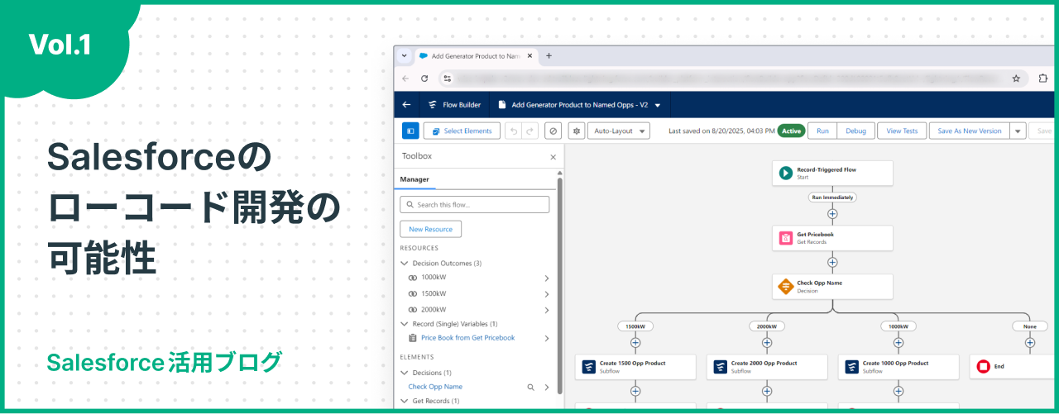
Task: Add element below Get Pricebook
Action: [x=832, y=262]
